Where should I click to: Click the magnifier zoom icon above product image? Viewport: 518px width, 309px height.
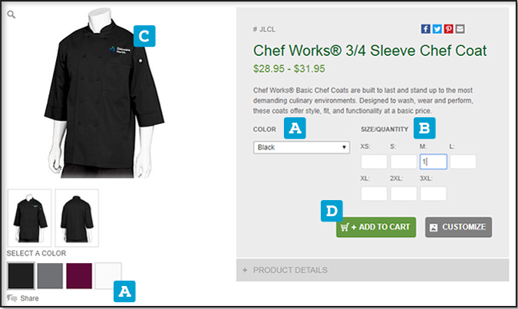pos(12,15)
